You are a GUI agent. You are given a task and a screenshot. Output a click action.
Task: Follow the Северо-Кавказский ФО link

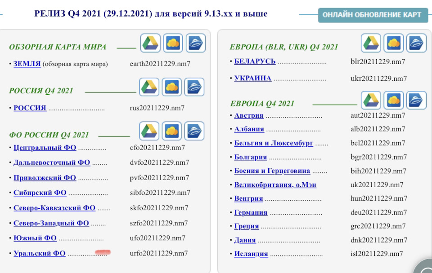54,208
